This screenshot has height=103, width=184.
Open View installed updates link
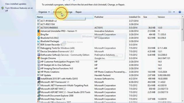[16, 4]
